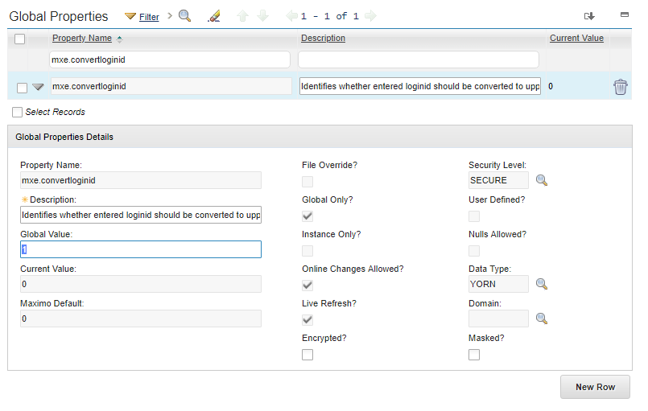Enable the Encrypted checkbox

307,355
